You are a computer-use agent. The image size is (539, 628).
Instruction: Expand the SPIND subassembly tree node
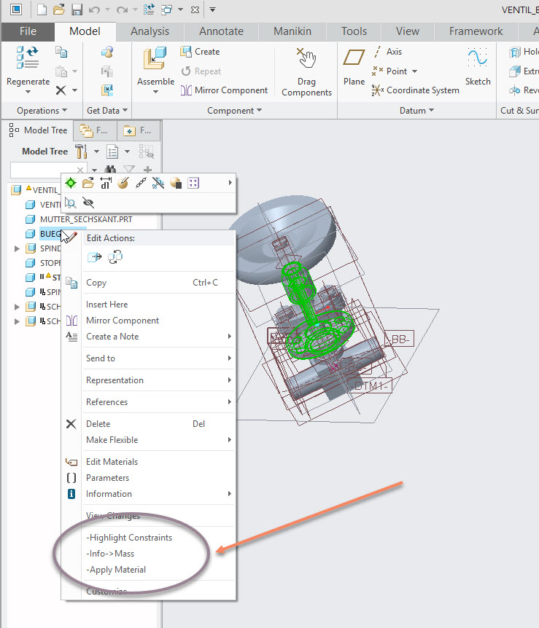coord(18,248)
